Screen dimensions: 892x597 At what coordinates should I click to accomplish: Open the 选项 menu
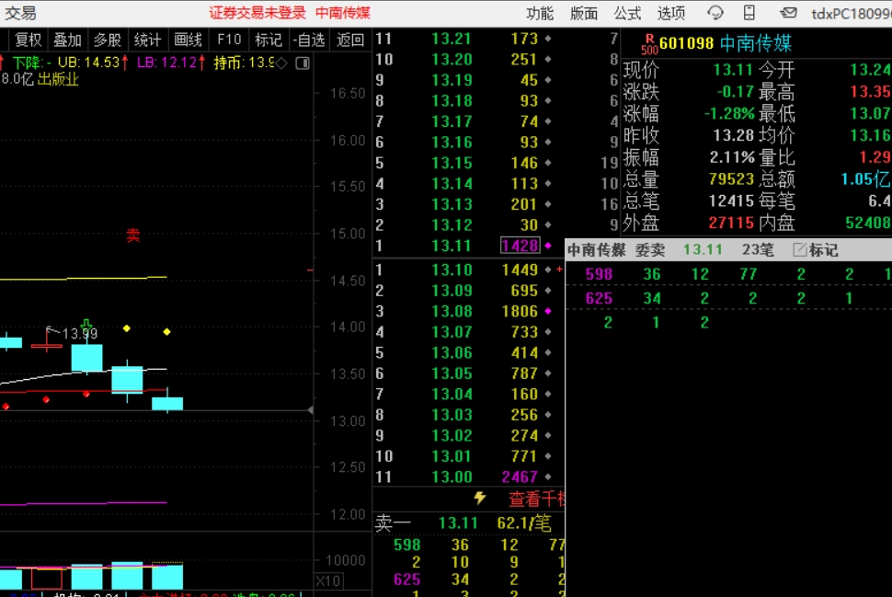click(670, 13)
